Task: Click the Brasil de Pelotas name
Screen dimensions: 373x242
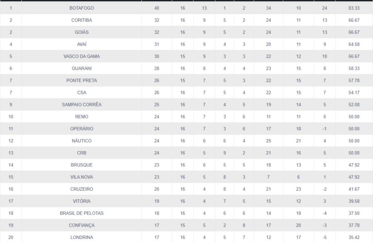Action: tap(82, 213)
